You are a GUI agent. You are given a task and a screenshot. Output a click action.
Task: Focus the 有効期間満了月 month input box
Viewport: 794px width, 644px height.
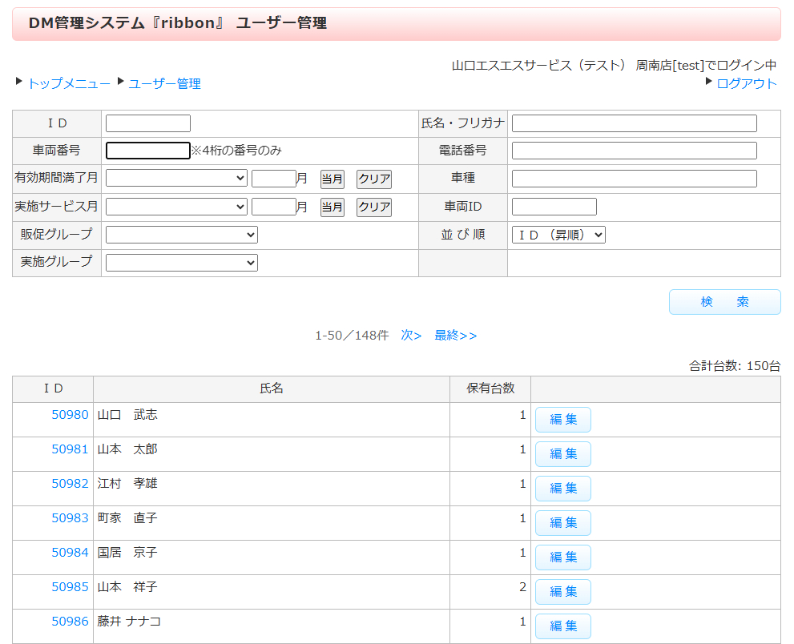tap(274, 178)
